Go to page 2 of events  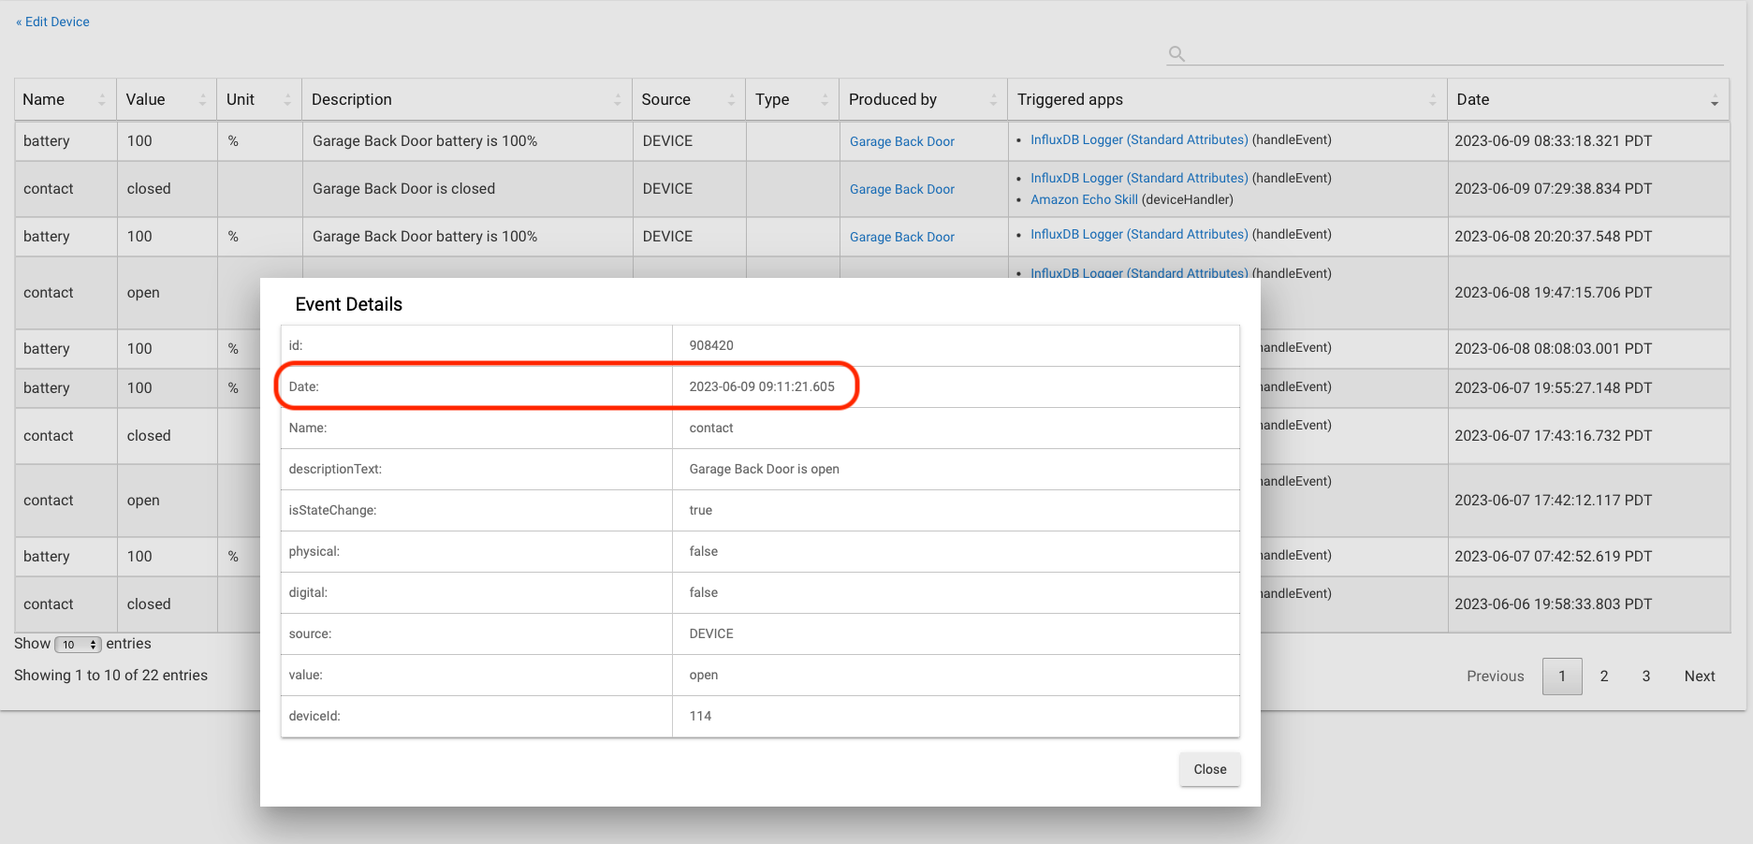pyautogui.click(x=1603, y=676)
